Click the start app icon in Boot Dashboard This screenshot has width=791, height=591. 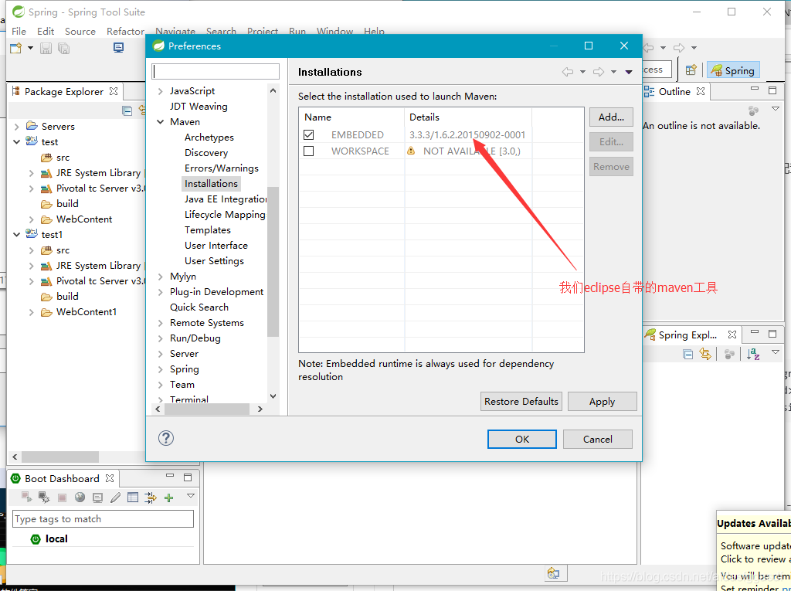[x=26, y=497]
